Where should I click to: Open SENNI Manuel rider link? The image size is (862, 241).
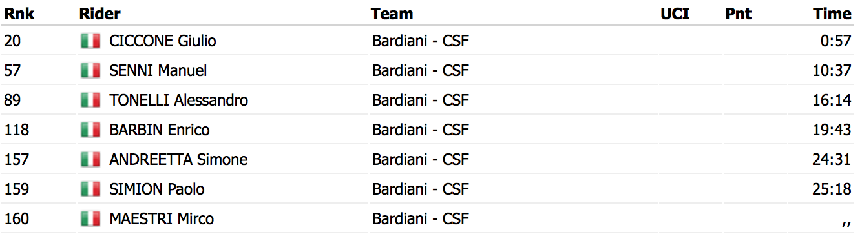(158, 71)
